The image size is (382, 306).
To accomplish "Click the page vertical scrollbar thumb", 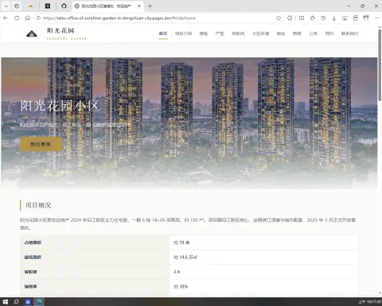I will coord(380,65).
